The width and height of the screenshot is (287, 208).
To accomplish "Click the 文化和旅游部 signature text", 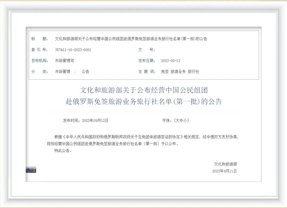I will 225,164.
